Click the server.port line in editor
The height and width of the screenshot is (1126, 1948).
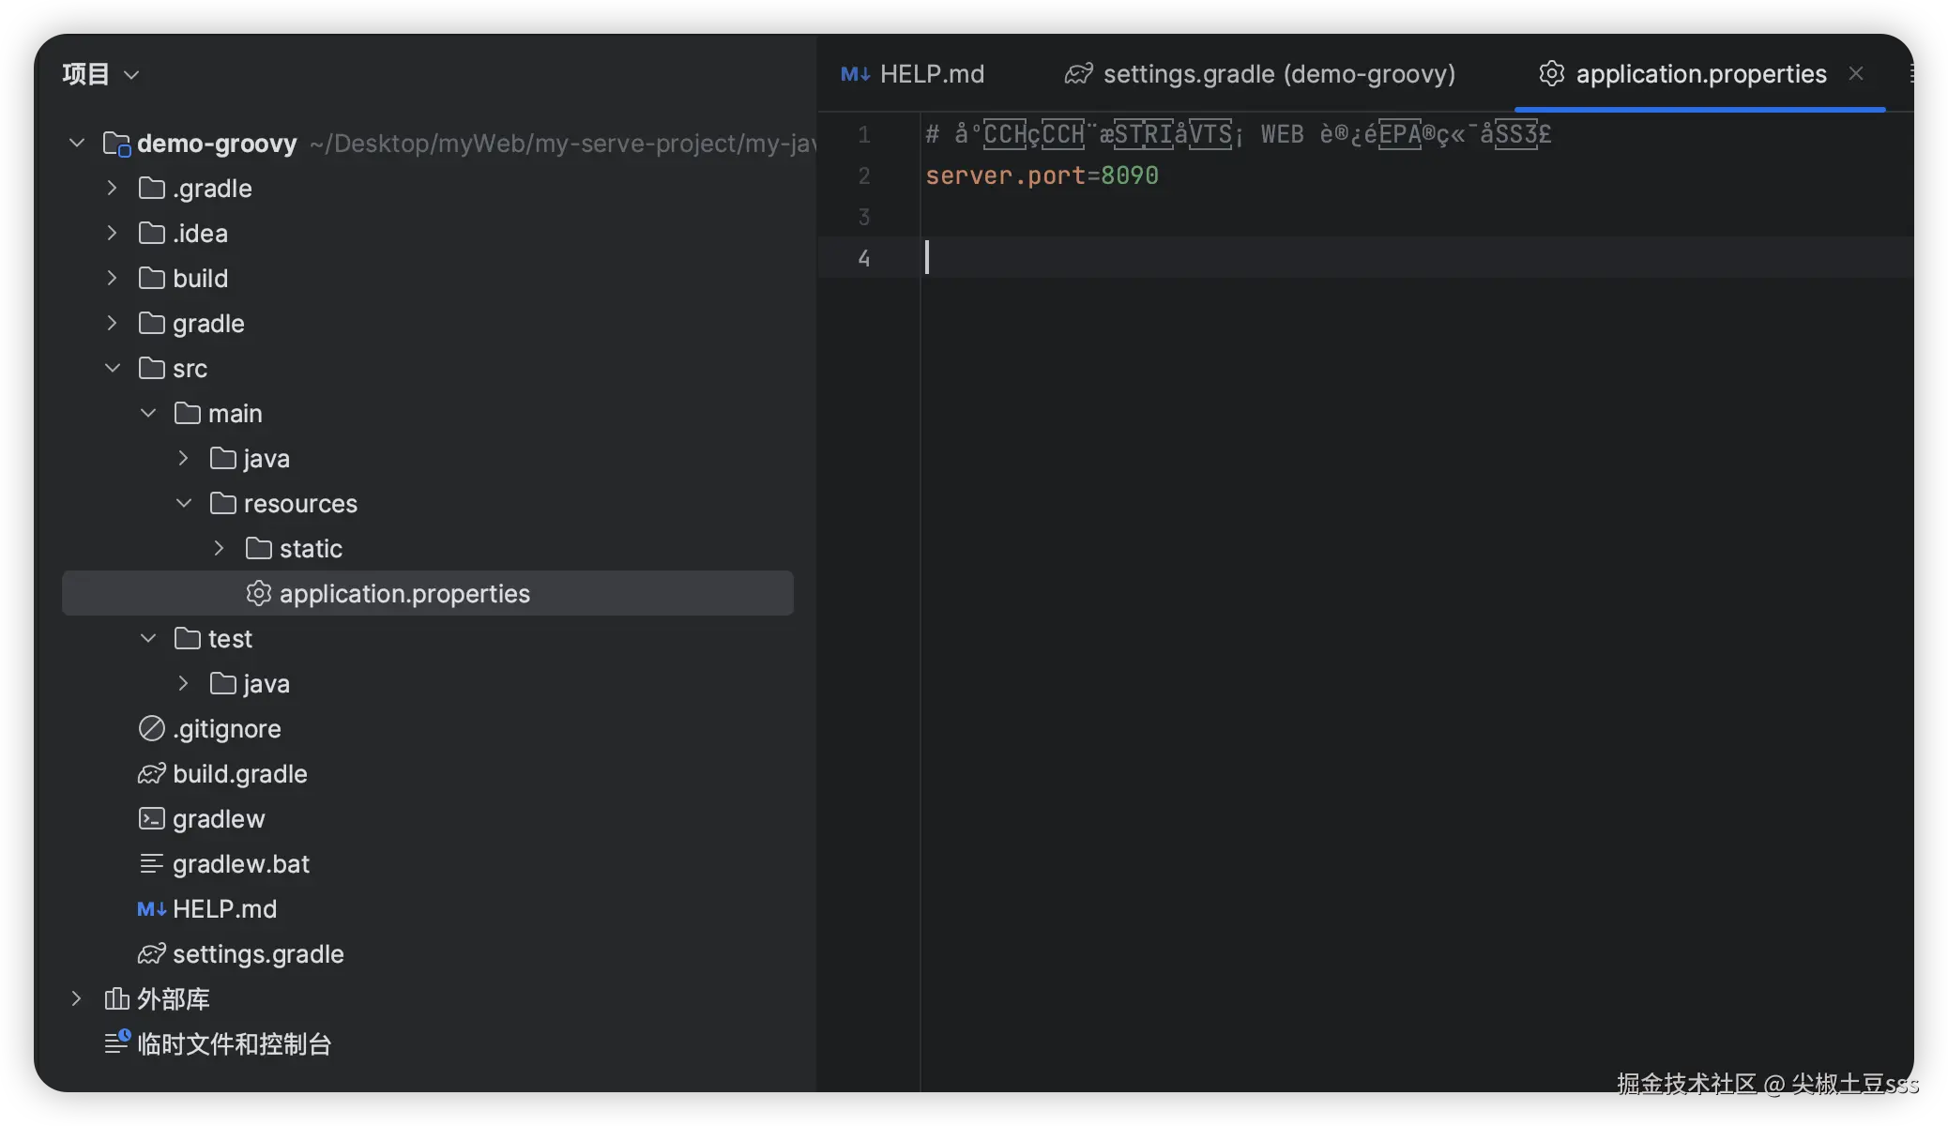tap(1042, 175)
